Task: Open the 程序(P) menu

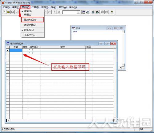Action: [x=45, y=7]
